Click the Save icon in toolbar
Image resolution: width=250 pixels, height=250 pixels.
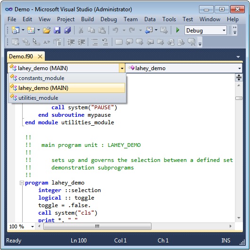[57, 30]
